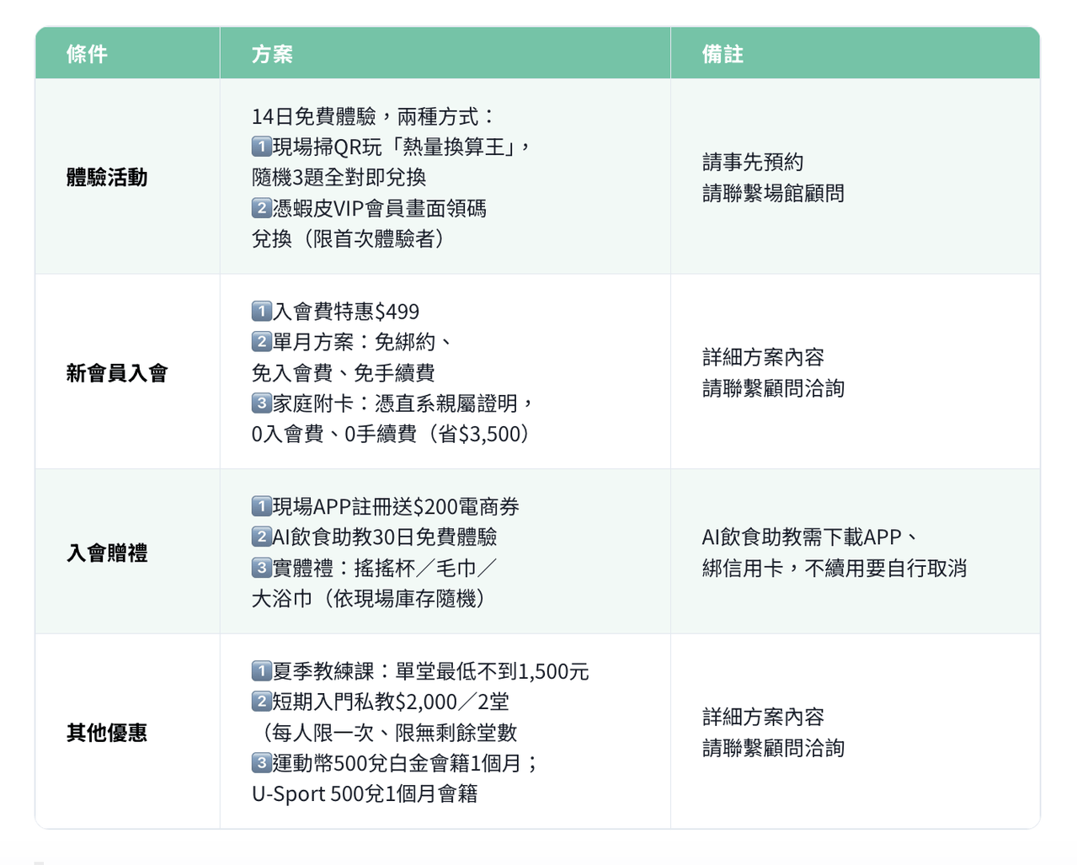Click the 方案 column header
Image resolution: width=1077 pixels, height=865 pixels.
(x=445, y=54)
